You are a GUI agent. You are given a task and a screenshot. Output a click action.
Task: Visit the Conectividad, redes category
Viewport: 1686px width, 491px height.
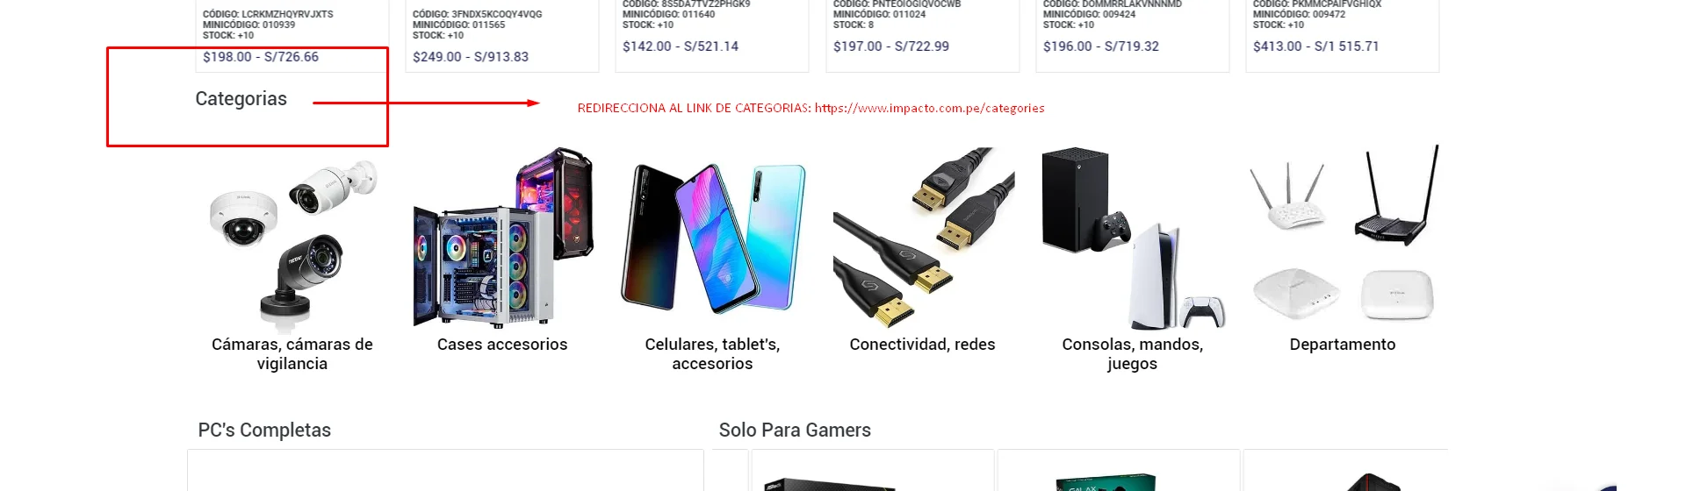[x=923, y=345]
